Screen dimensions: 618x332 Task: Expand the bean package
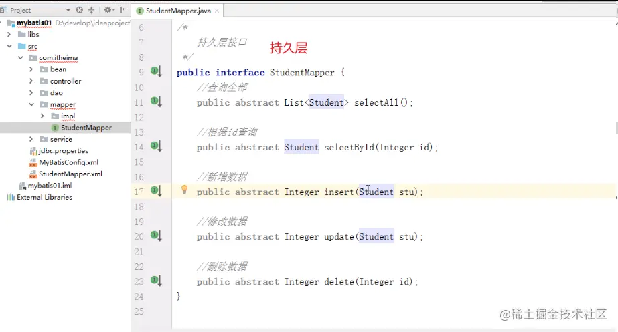(31, 69)
